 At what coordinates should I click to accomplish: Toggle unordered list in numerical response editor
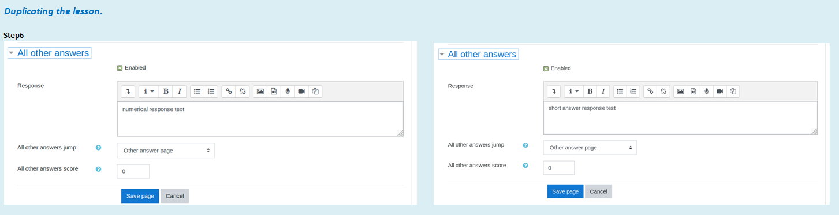197,91
